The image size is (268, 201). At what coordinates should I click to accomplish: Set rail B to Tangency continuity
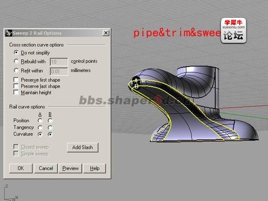50,128
